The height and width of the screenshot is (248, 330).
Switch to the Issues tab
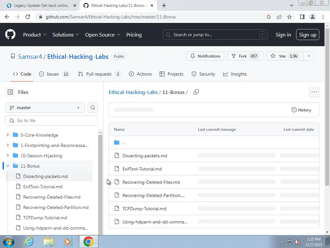(x=54, y=74)
